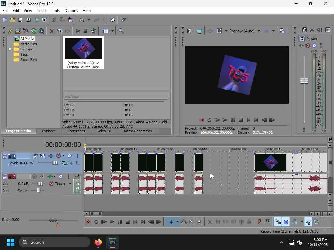Stop playback in timeline transport bar
Viewport: 334px width, 250px height.
pyautogui.click(x=128, y=222)
